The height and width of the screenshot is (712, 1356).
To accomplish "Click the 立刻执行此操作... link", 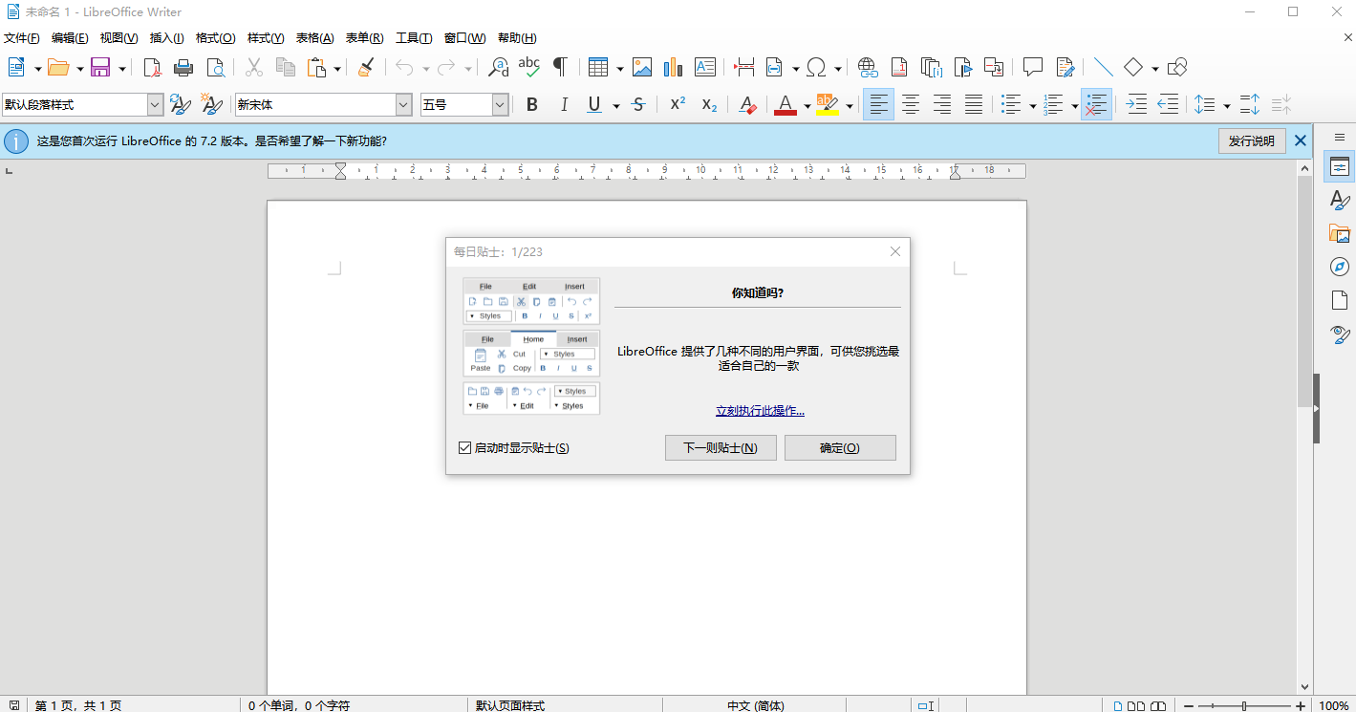I will (760, 411).
